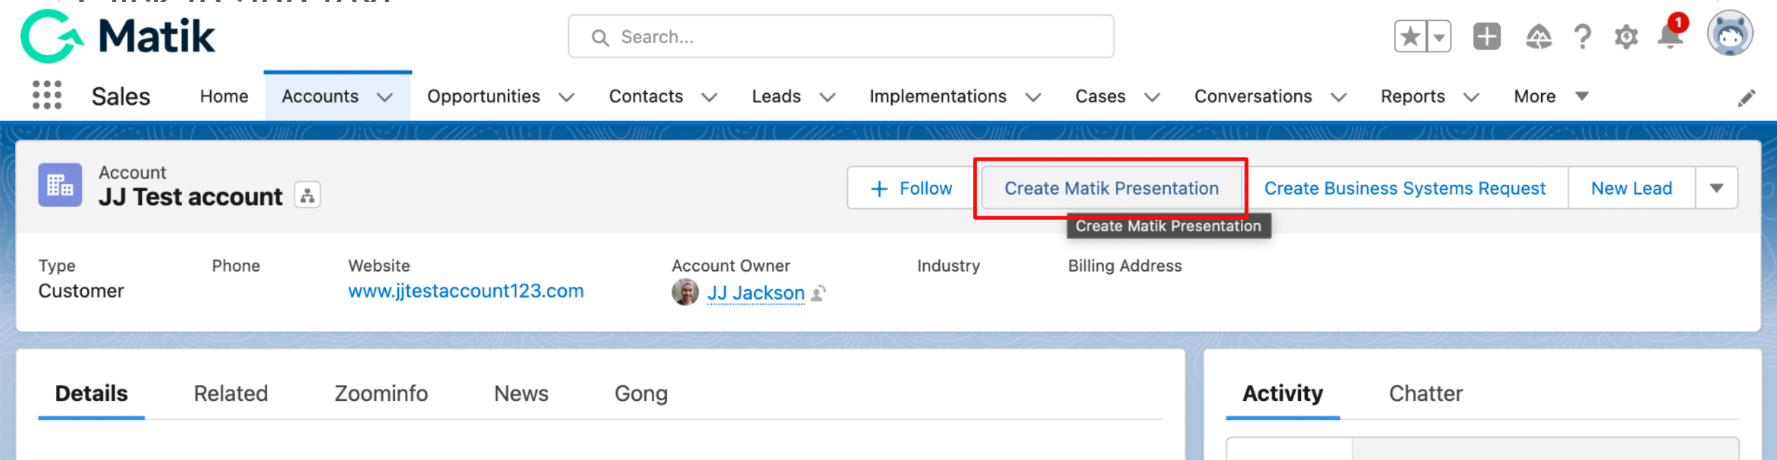Open the Trailhead guidance icon
Viewport: 1777px width, 460px height.
1538,37
